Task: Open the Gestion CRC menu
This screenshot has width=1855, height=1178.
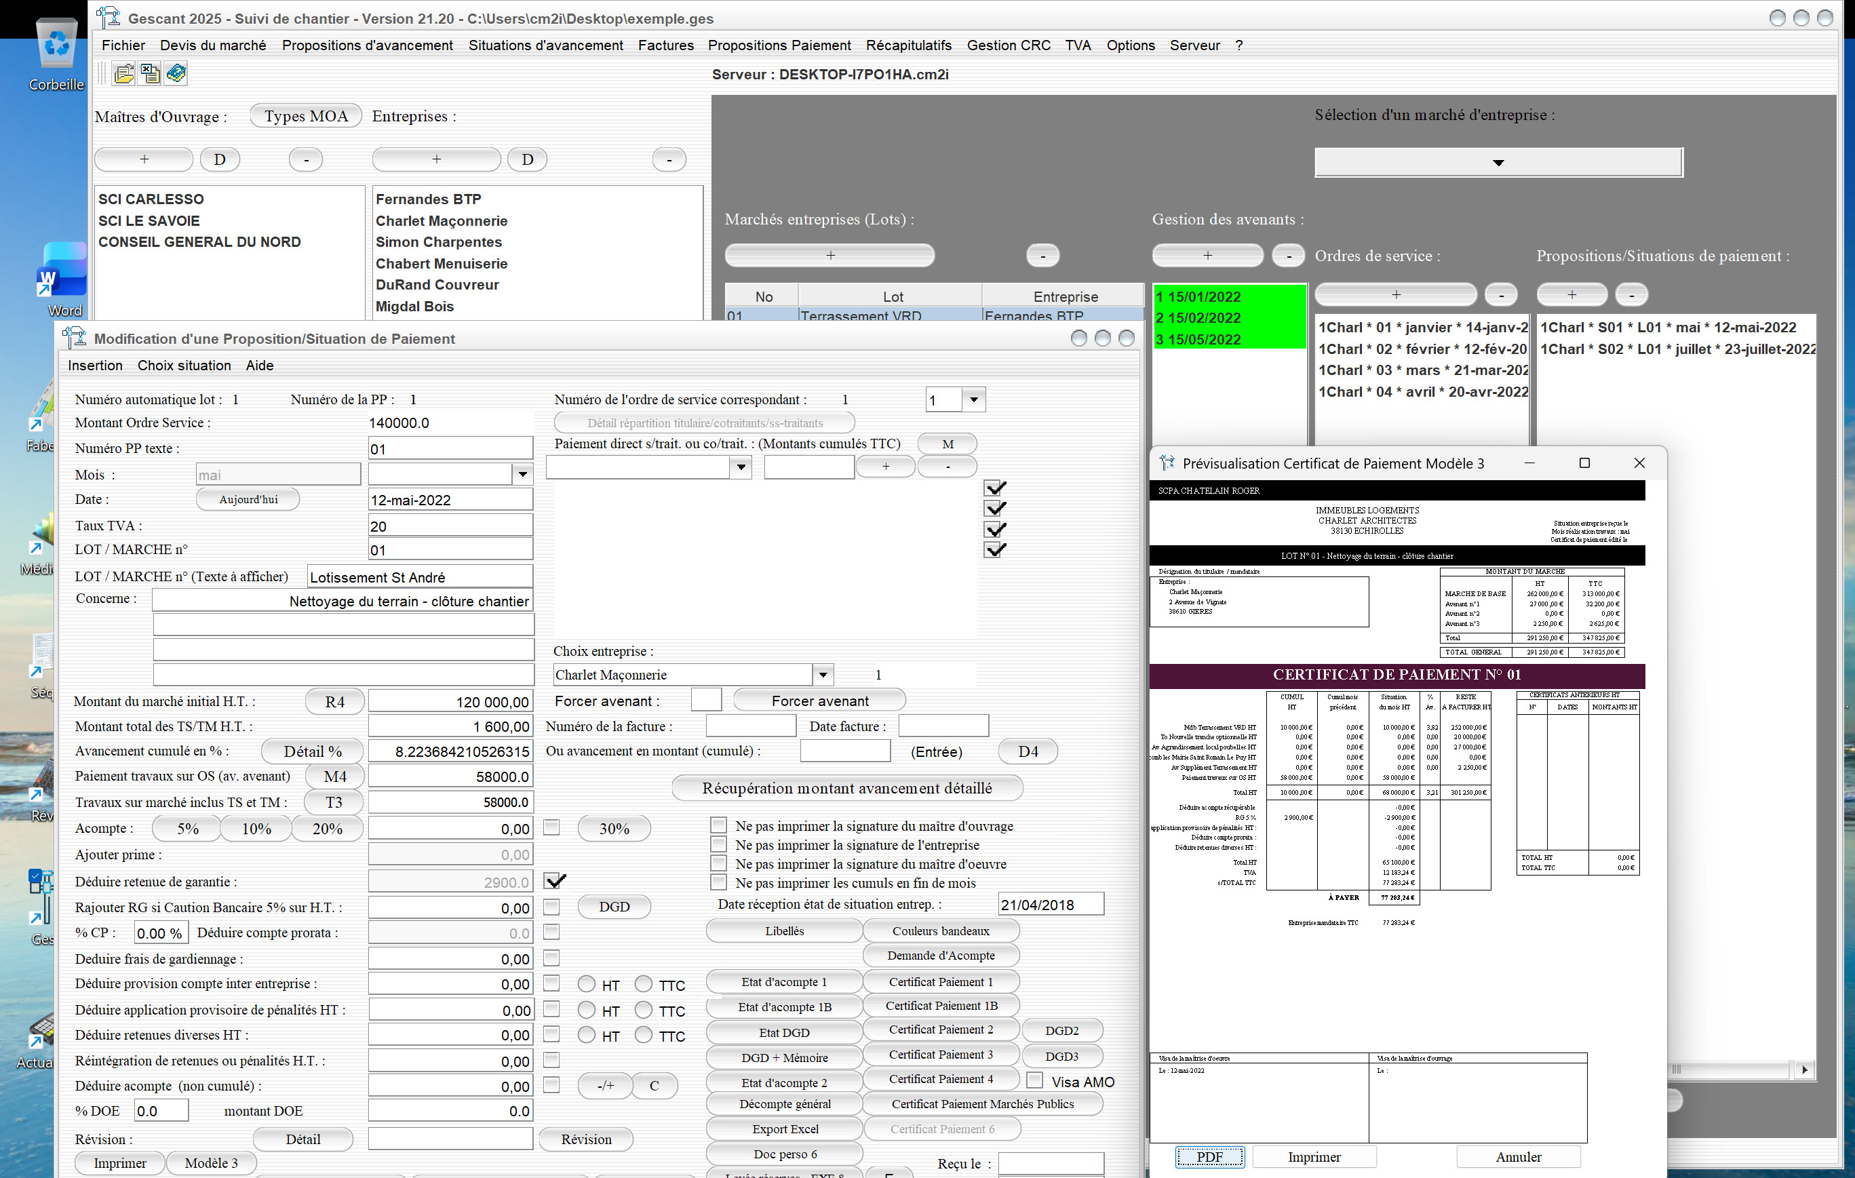Action: coord(1009,45)
